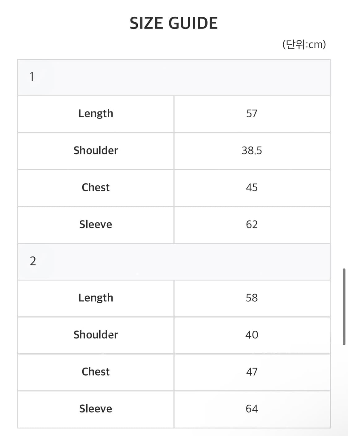Viewport: 348px width, 436px height.
Task: Click the Shoulder label under size 2
Action: 96,335
